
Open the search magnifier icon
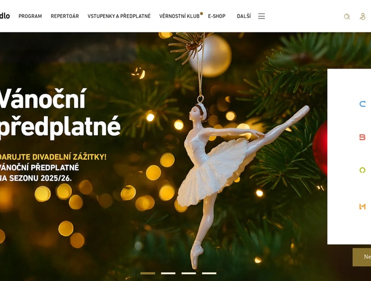point(347,16)
